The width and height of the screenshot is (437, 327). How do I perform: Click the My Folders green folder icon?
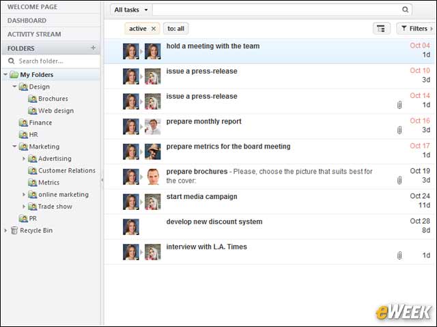pos(14,74)
